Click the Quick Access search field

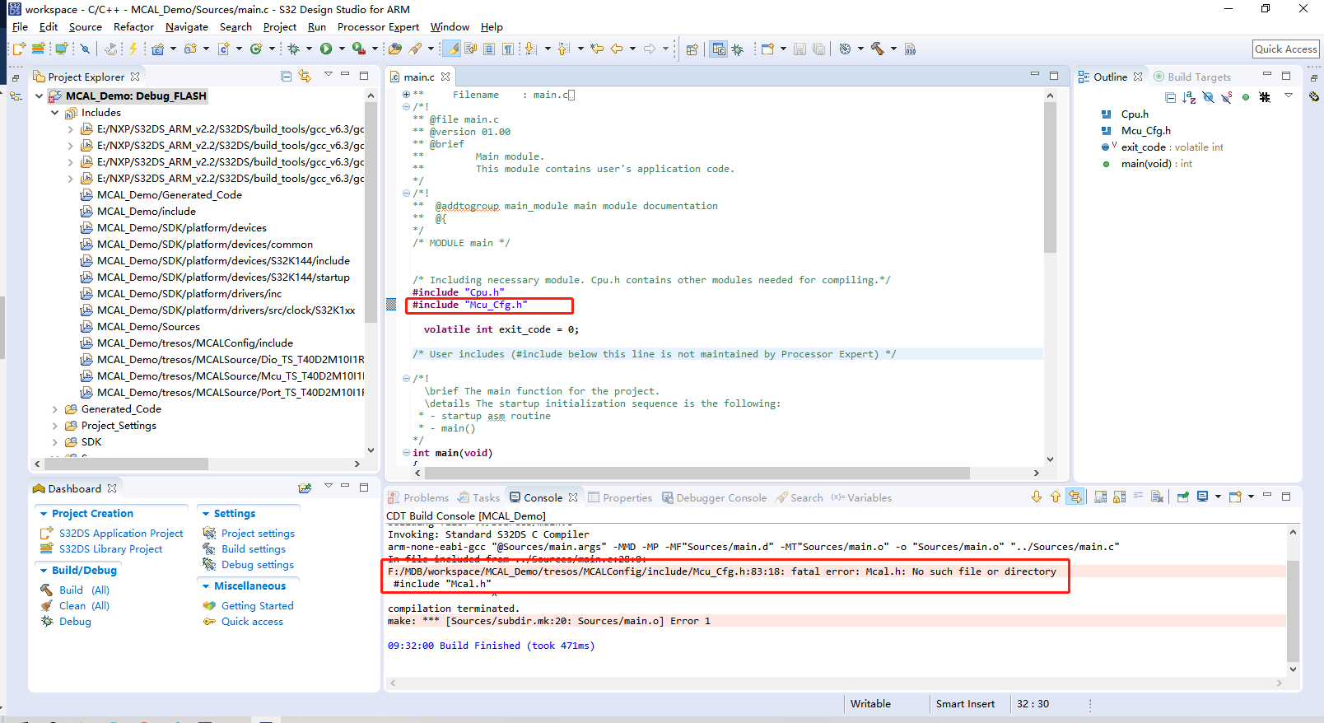click(x=1285, y=49)
